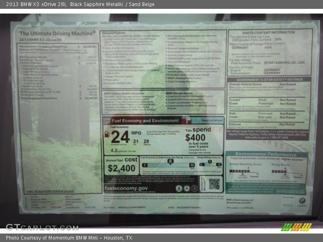Click 'Environmental Performance' header
This screenshot has height=242, width=323.
[x=266, y=154]
